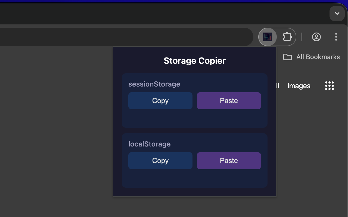348x217 pixels.
Task: Click the All Bookmarks text label
Action: click(x=318, y=57)
